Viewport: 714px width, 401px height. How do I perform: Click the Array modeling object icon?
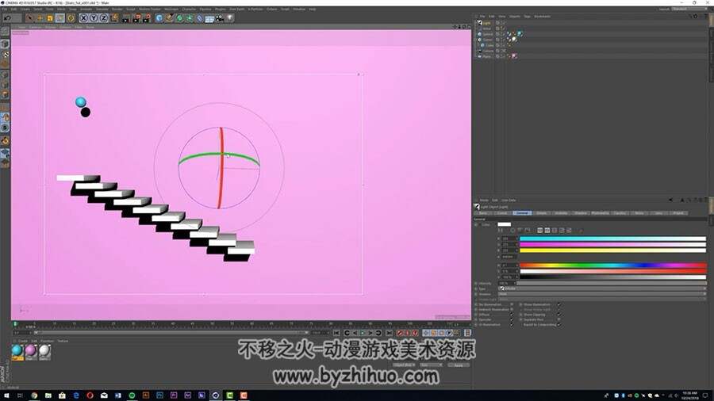[x=190, y=18]
